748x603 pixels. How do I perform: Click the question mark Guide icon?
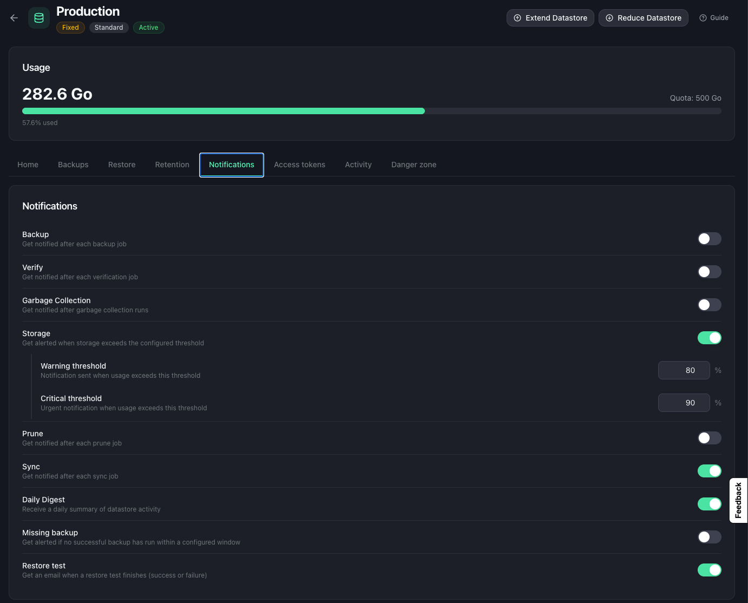coord(703,18)
